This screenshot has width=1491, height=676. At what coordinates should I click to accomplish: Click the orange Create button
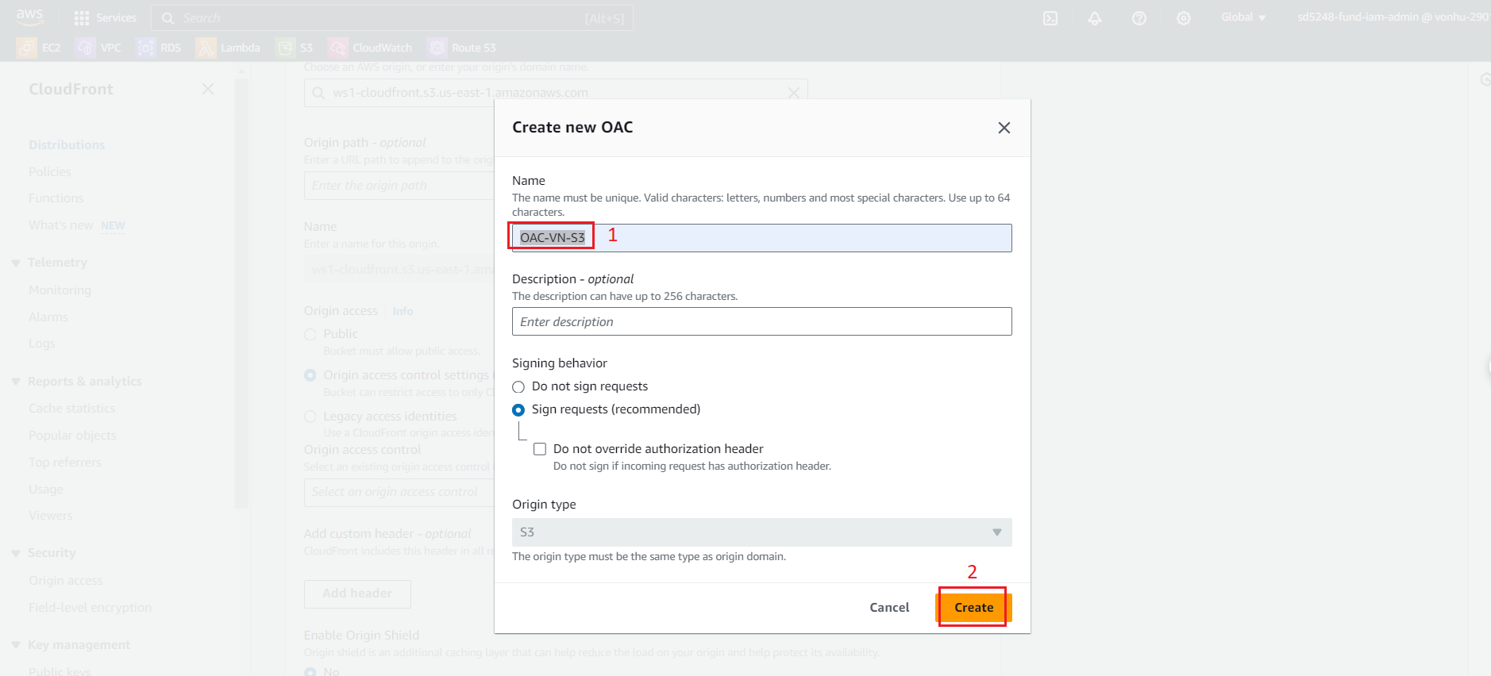click(x=973, y=608)
